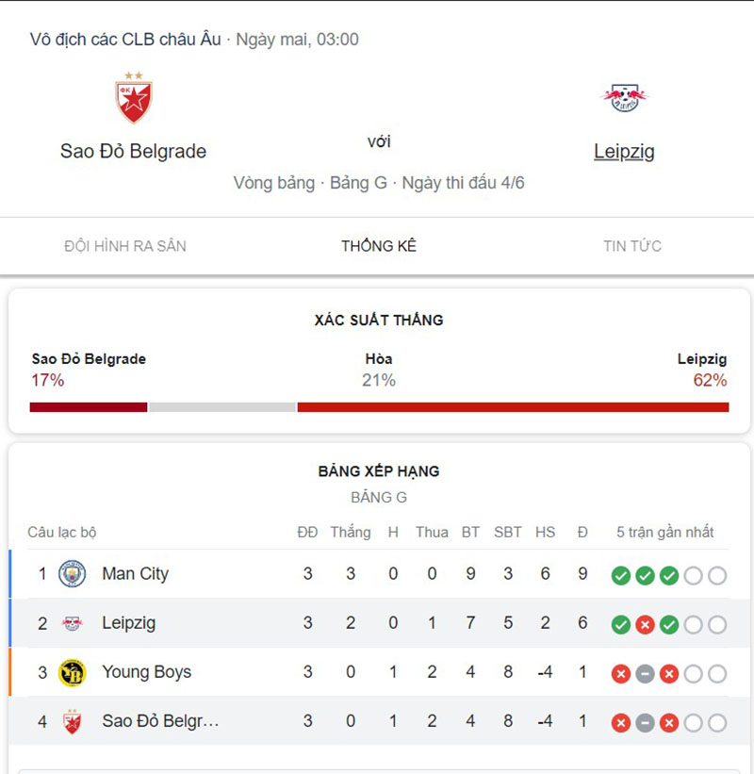Click Young Boys crest in standings
The width and height of the screenshot is (754, 774).
coord(73,672)
